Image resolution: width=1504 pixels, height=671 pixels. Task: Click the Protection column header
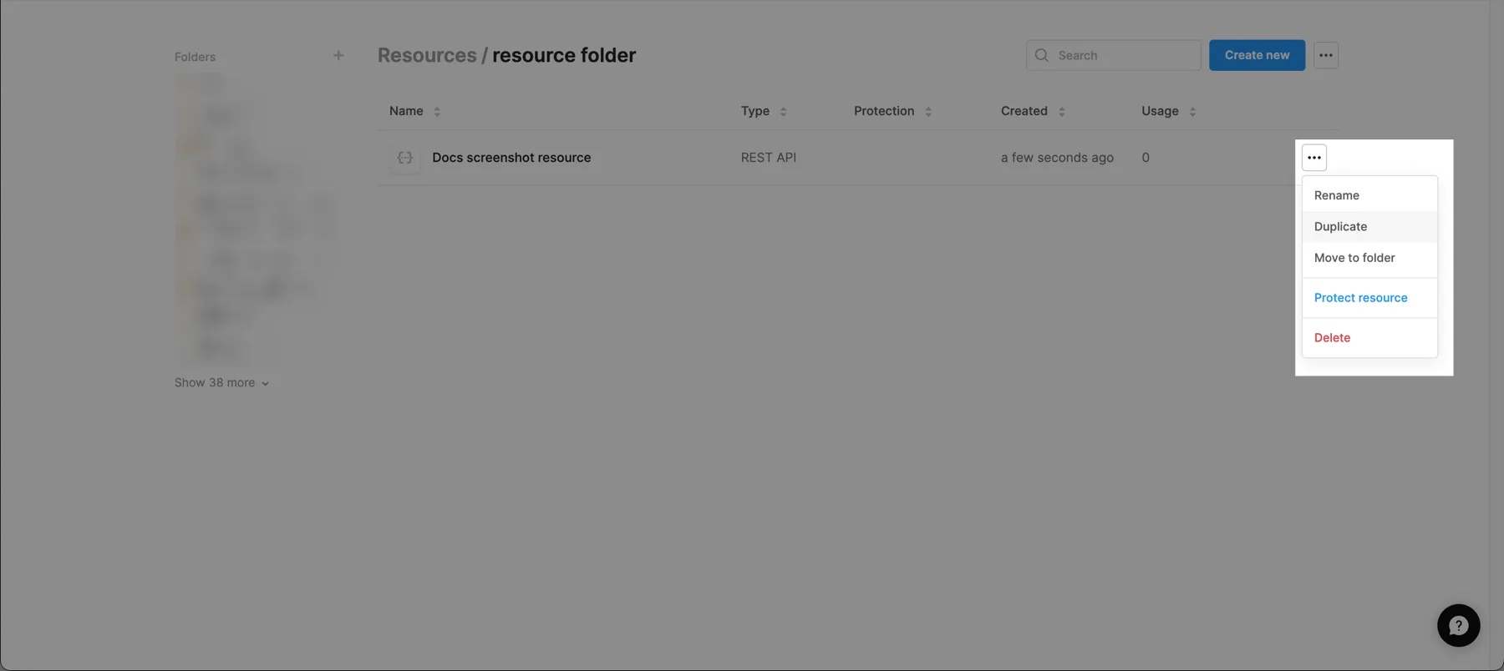pyautogui.click(x=884, y=111)
